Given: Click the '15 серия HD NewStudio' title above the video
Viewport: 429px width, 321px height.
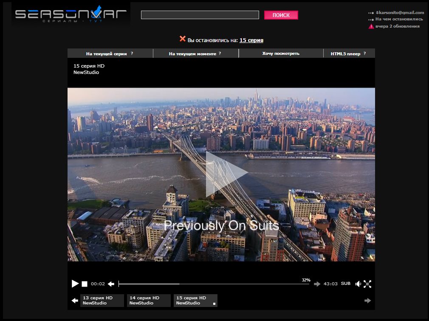Looking at the screenshot, I should 89,69.
